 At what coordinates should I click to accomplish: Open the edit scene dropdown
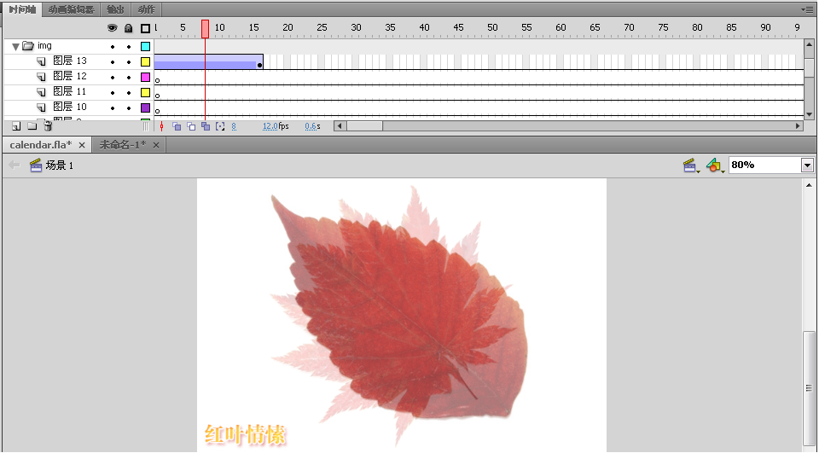click(691, 166)
